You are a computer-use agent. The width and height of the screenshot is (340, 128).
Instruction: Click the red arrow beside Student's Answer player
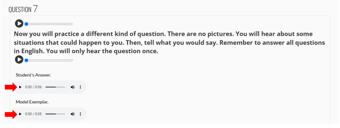click(11, 87)
